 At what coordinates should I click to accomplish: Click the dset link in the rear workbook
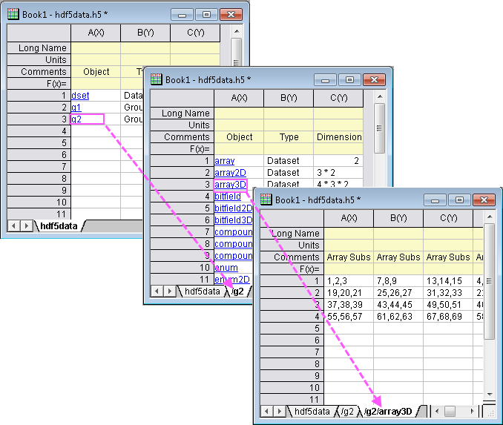pyautogui.click(x=79, y=95)
